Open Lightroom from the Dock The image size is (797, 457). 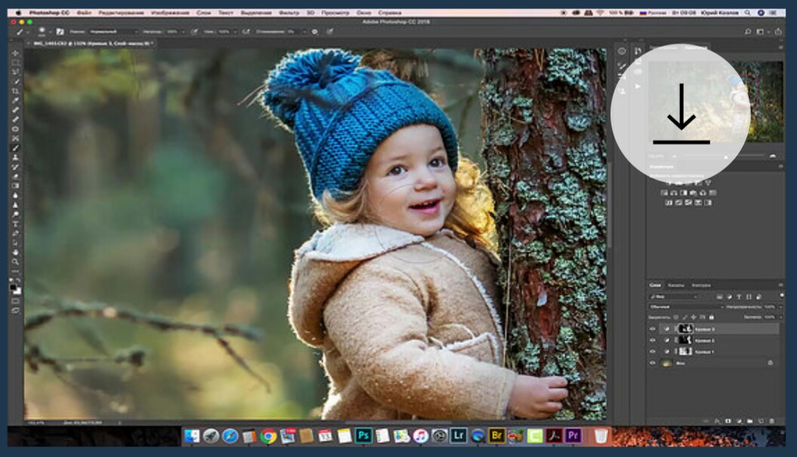coord(458,436)
